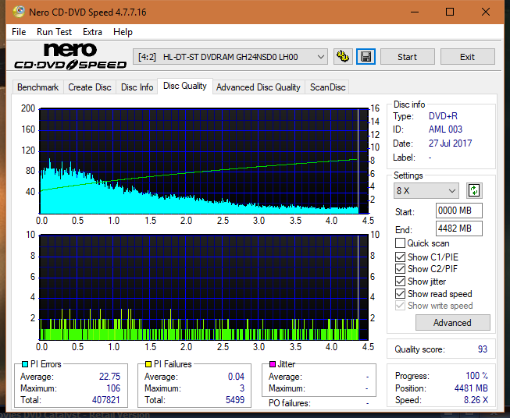This screenshot has height=418, width=510.
Task: Click the Start button
Action: [x=407, y=57]
